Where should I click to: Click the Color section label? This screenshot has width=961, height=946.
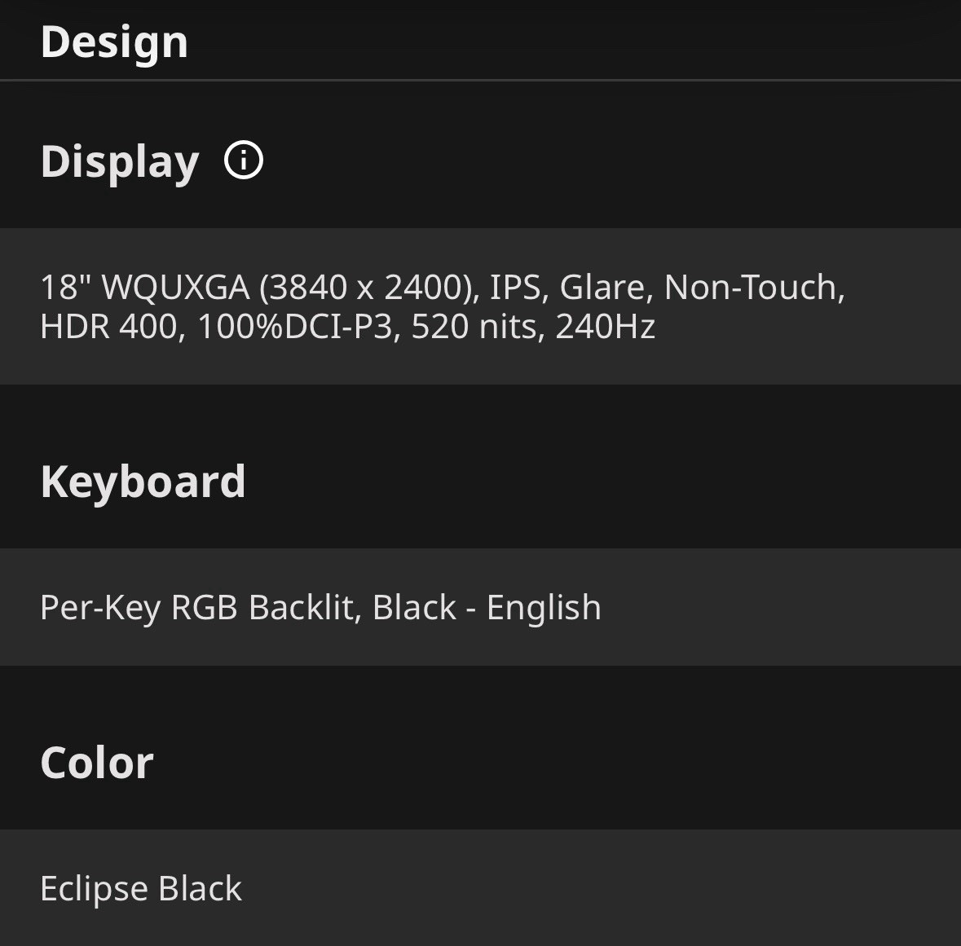pyautogui.click(x=97, y=763)
